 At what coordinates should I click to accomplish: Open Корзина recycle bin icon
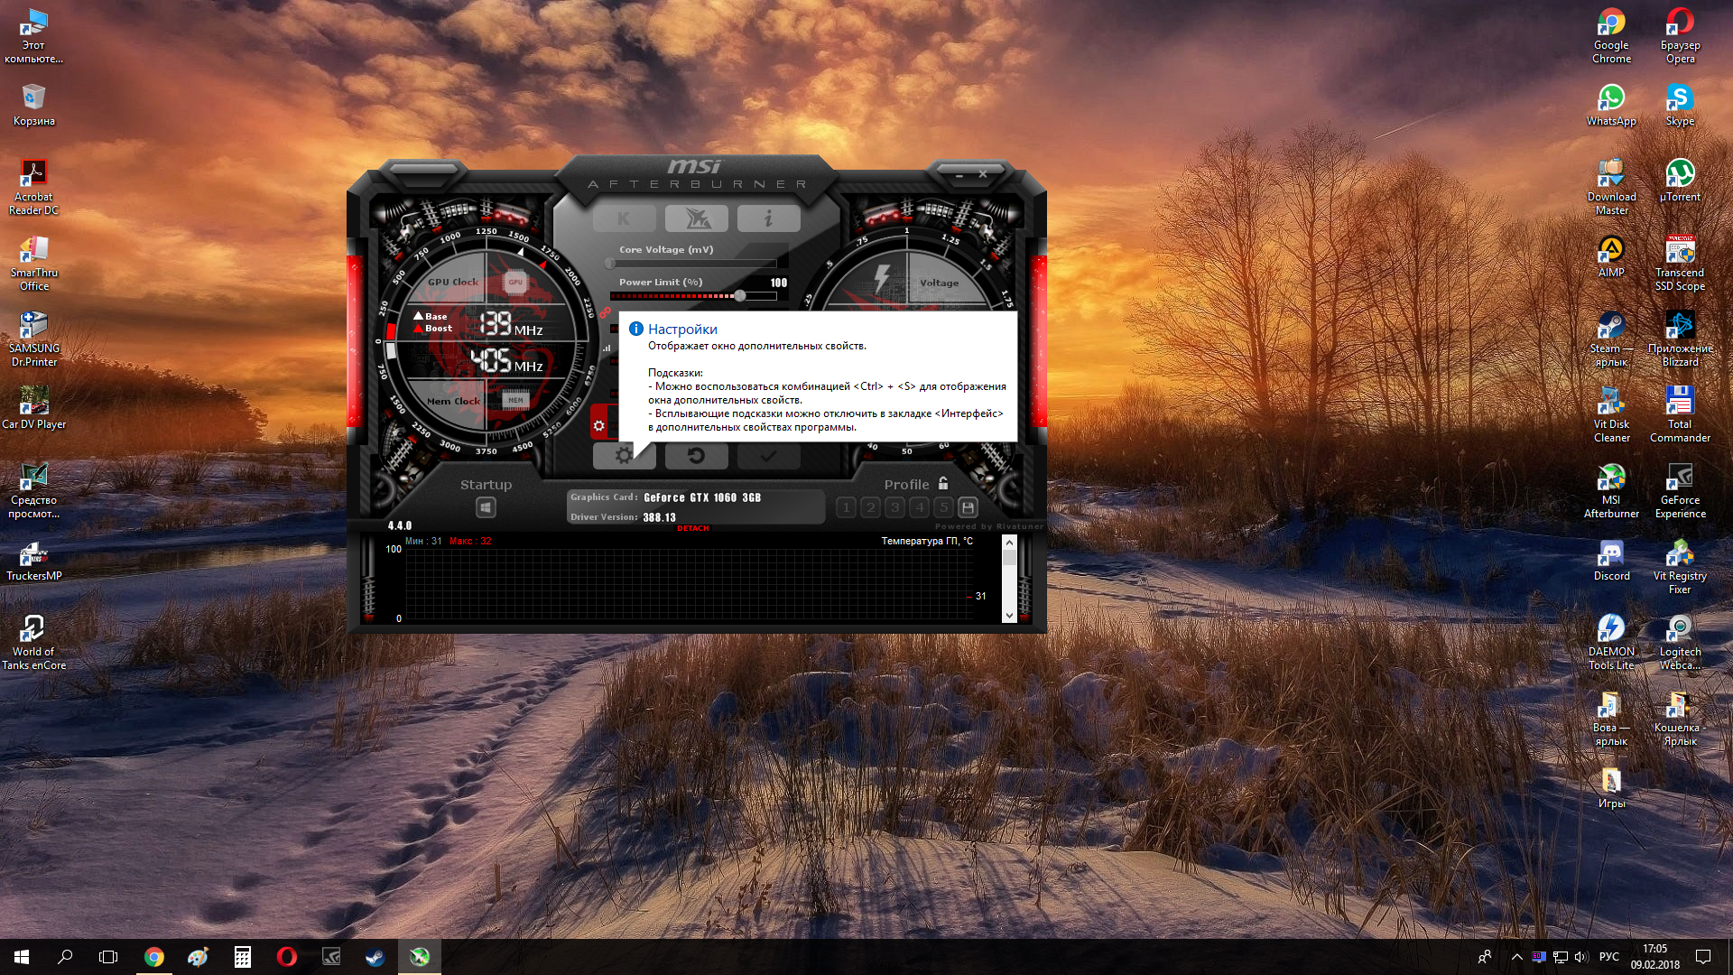tap(33, 105)
